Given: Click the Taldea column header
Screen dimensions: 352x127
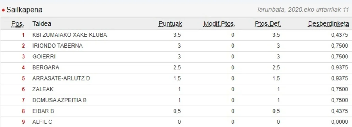Looking at the screenshot, I should point(42,24).
